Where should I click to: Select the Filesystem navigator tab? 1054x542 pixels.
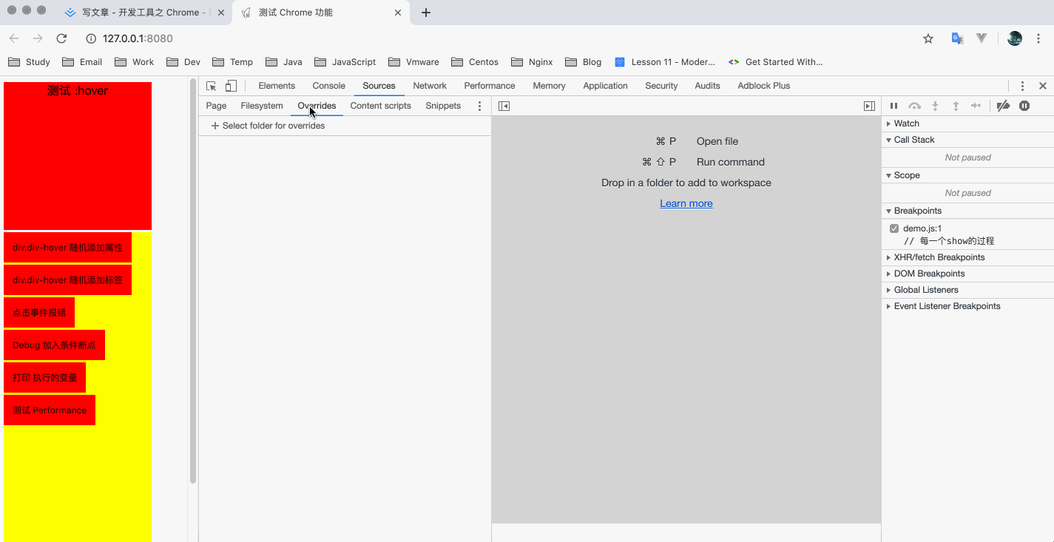tap(262, 106)
